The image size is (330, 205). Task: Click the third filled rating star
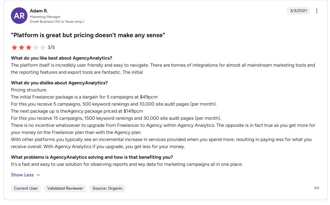pyautogui.click(x=29, y=47)
